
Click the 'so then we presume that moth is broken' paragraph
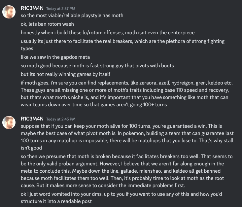point(127,171)
